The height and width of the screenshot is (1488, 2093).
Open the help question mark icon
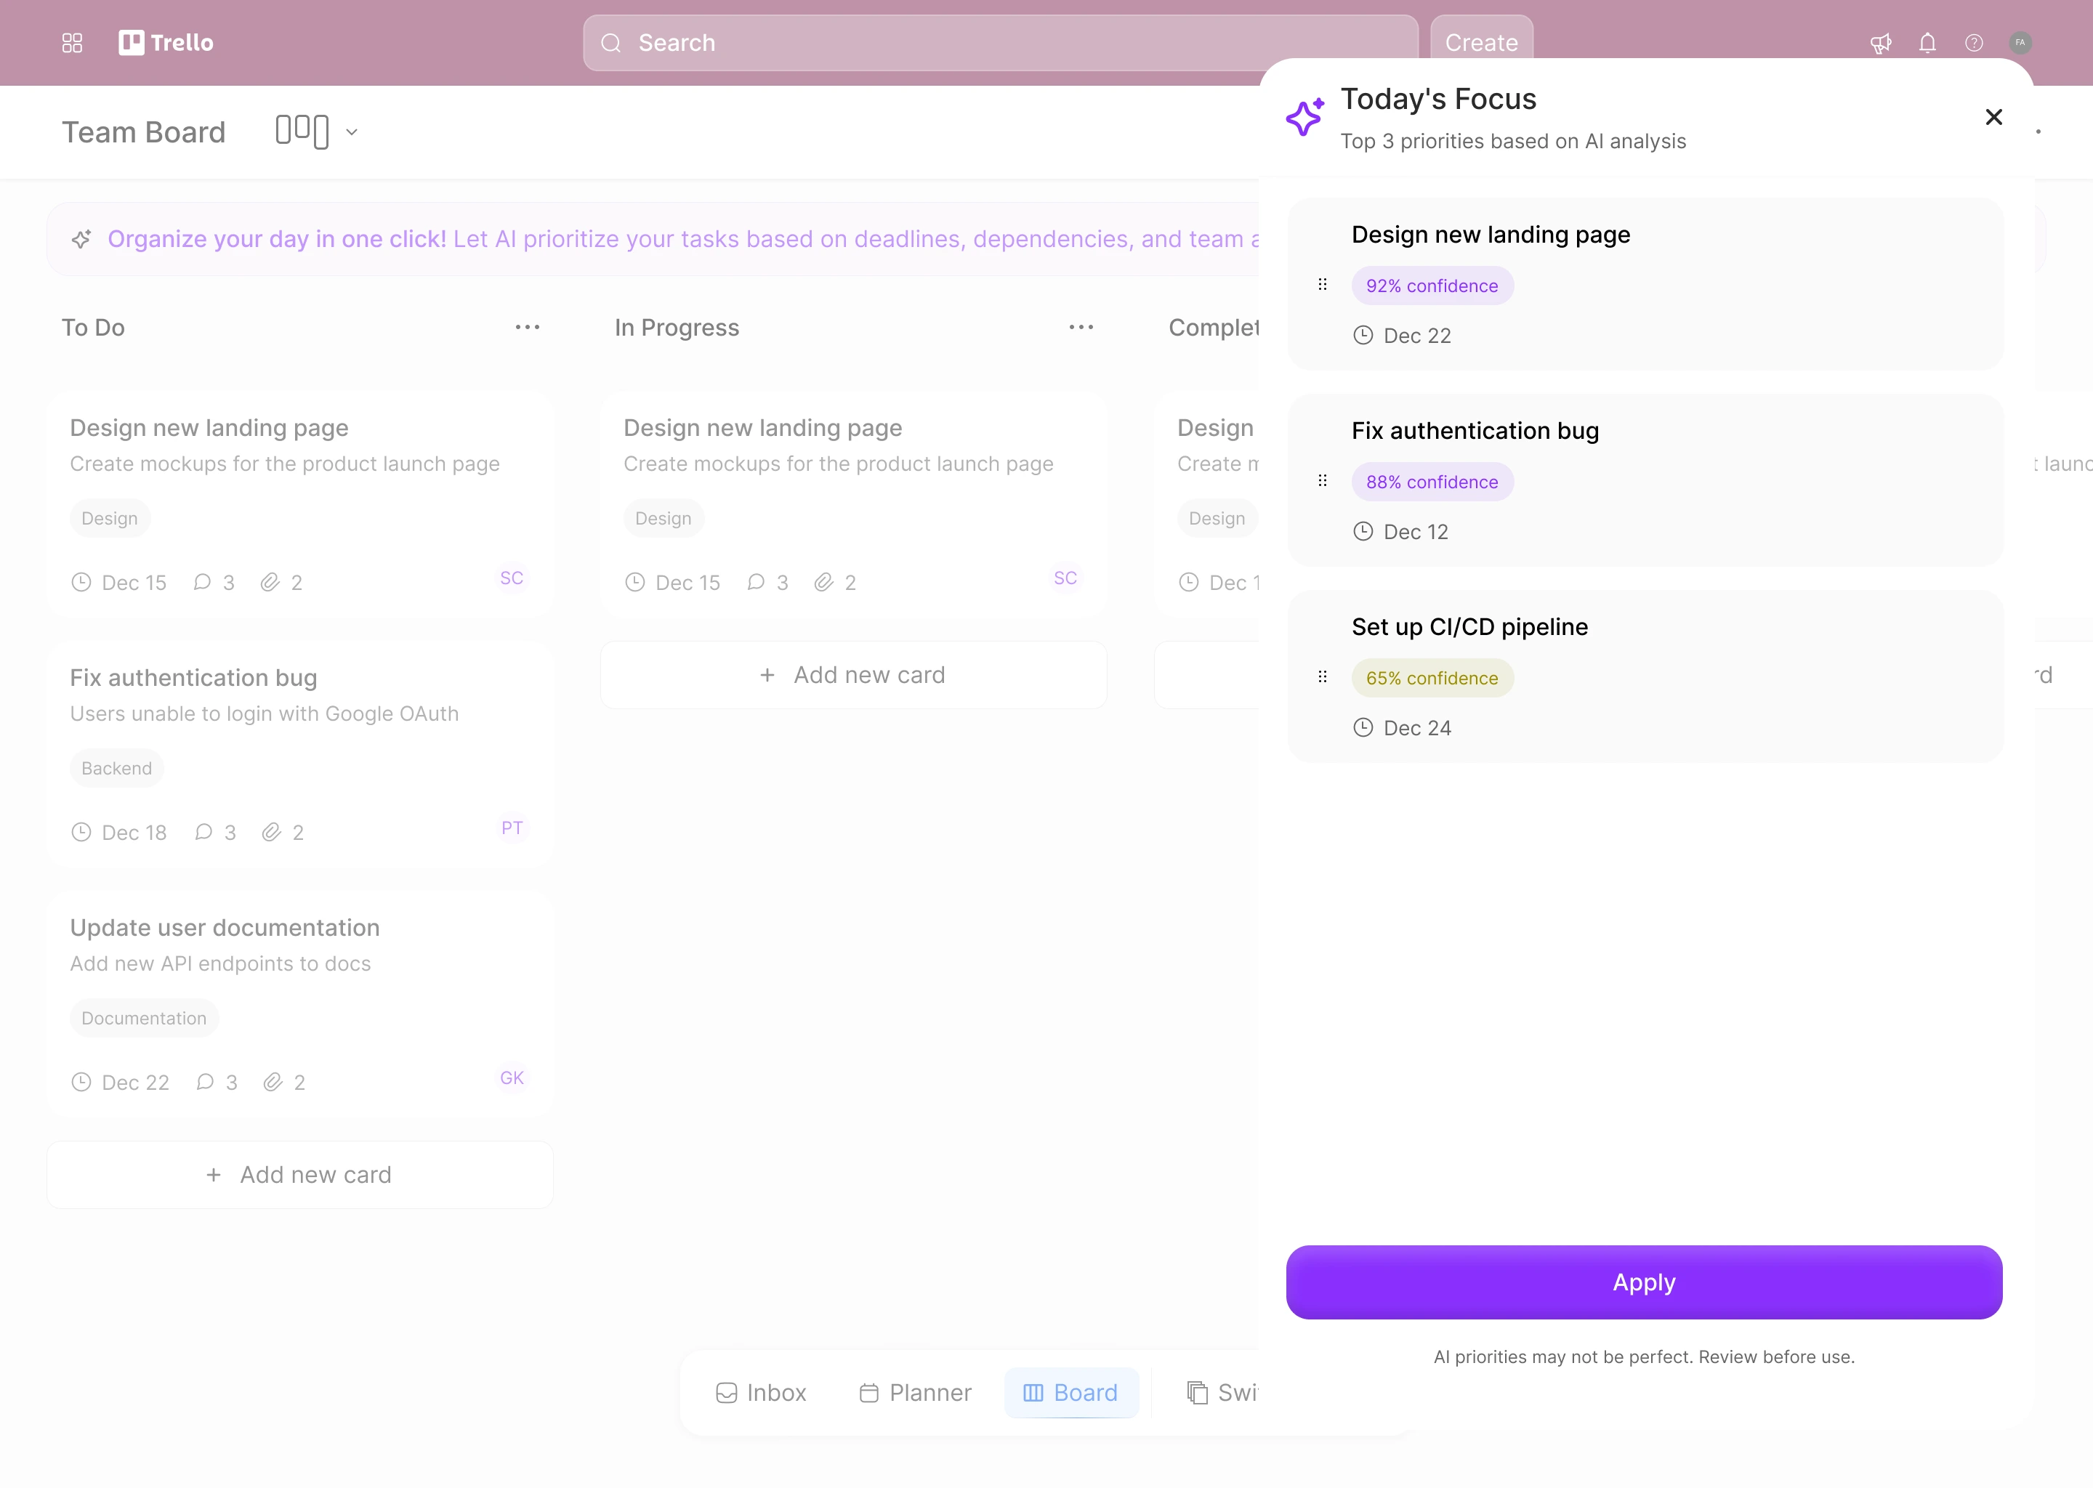pos(1974,43)
